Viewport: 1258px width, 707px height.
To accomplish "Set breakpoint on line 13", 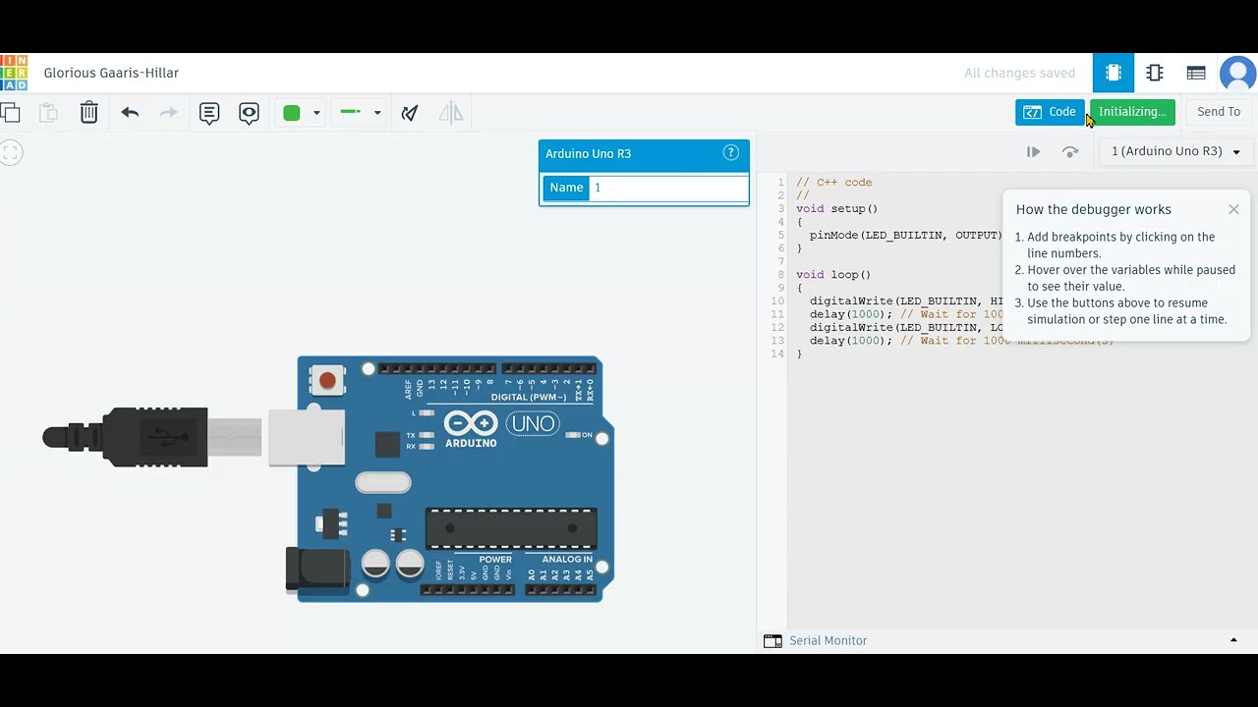I will pyautogui.click(x=778, y=341).
